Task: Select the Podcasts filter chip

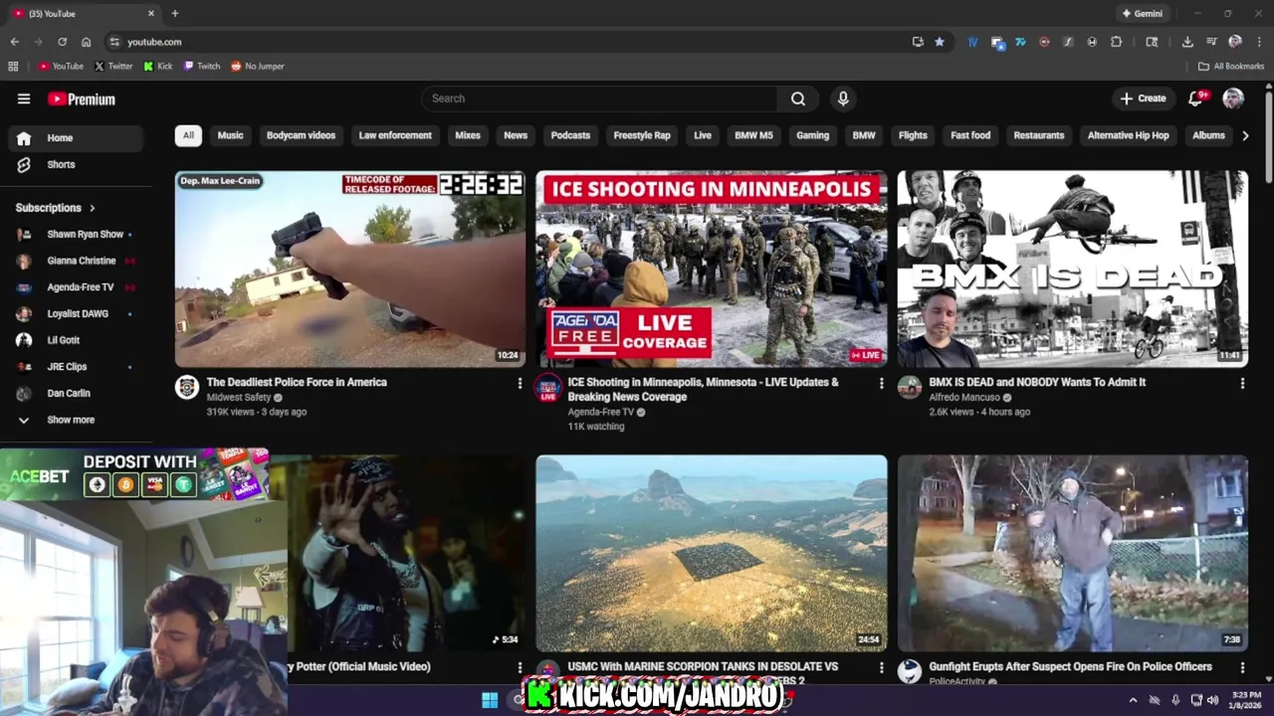Action: coord(570,135)
